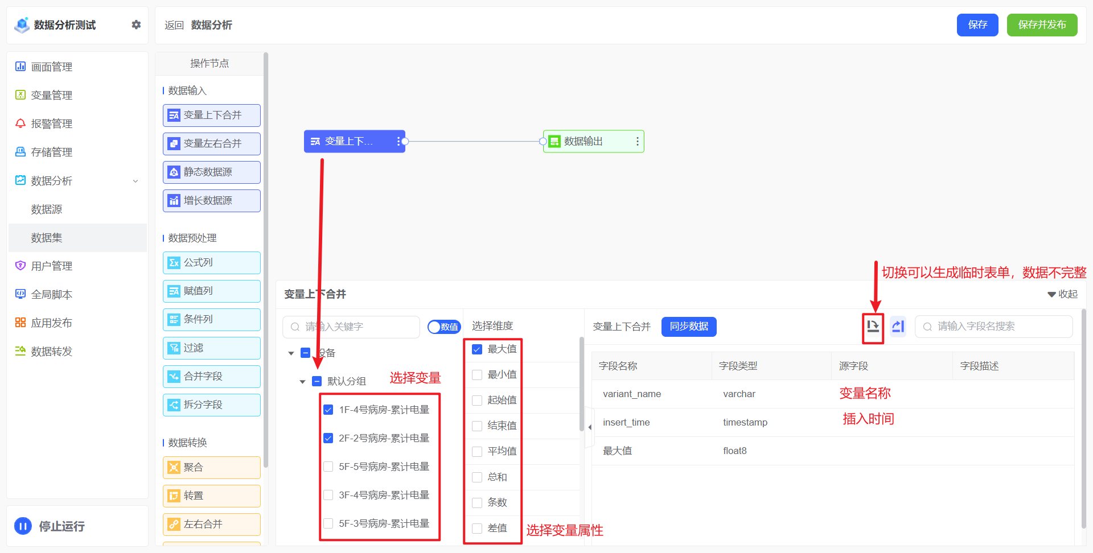Click the 保存并发布 button
The width and height of the screenshot is (1093, 553).
point(1042,25)
